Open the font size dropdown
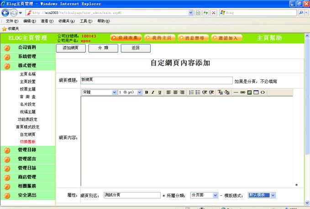 [130, 92]
